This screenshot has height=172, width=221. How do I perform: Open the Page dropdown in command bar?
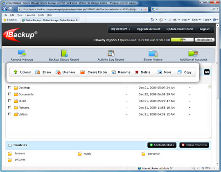coord(186,20)
